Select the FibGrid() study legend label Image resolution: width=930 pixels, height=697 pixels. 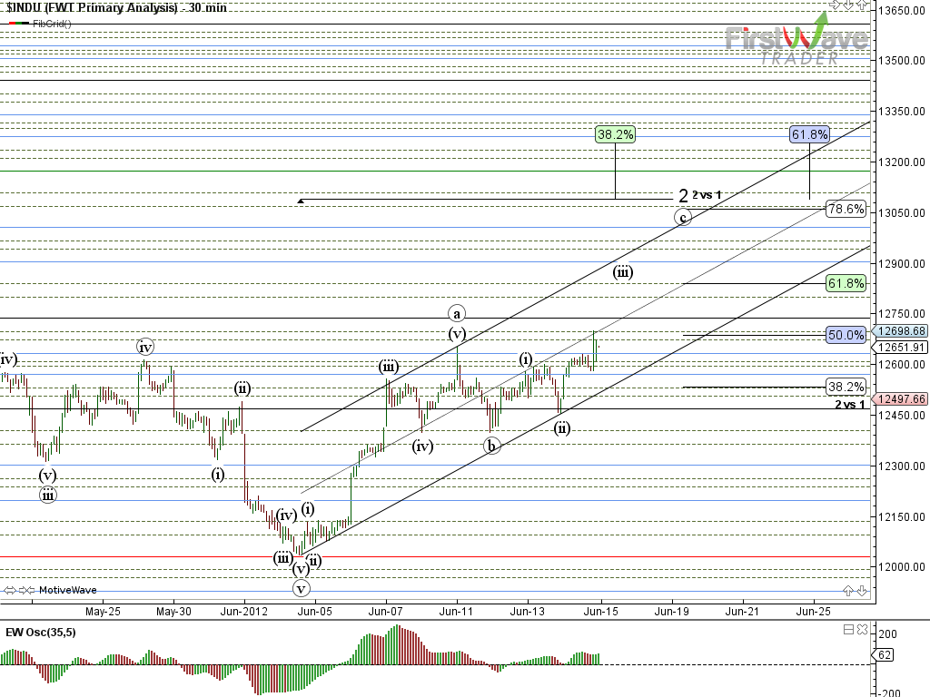click(x=52, y=23)
